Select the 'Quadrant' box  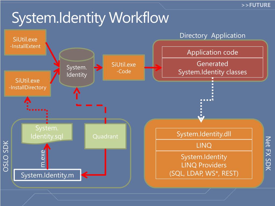[105, 136]
